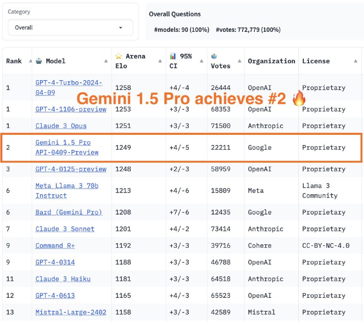Click the Overall Questions heading

[x=175, y=14]
